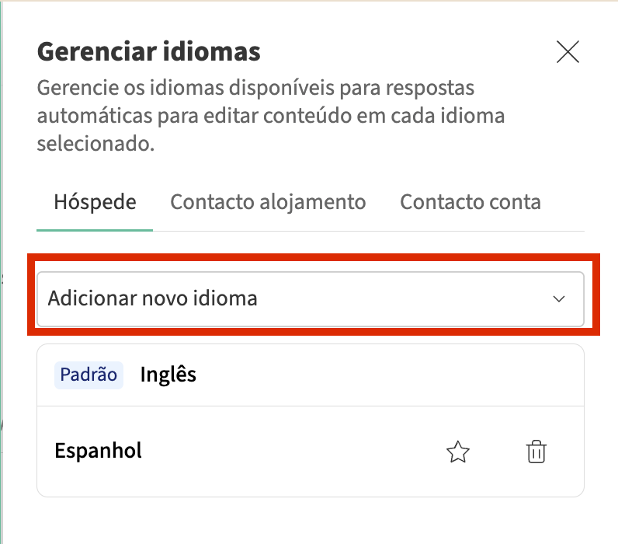618x544 pixels.
Task: Open the Adicionar novo idioma dropdown
Action: coord(311,299)
